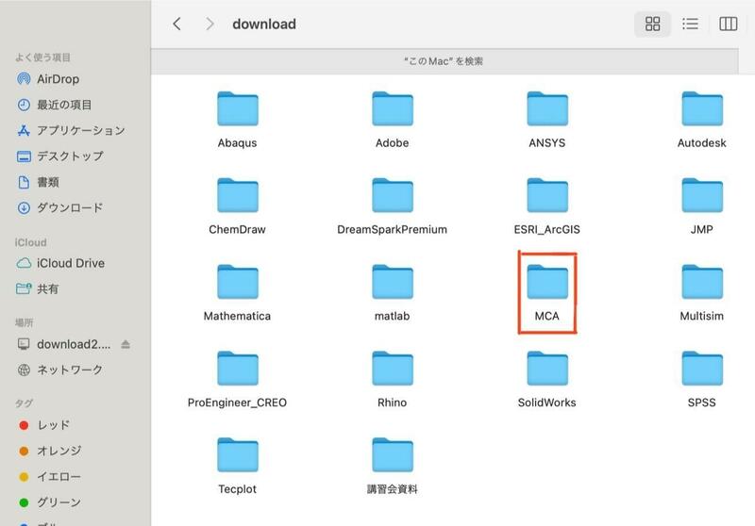Click the 場所 section header

pos(25,322)
